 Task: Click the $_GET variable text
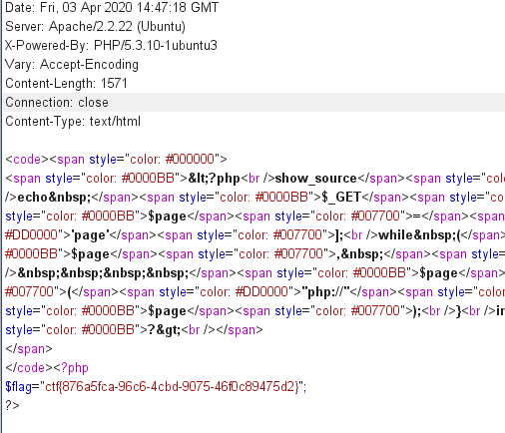pyautogui.click(x=341, y=198)
